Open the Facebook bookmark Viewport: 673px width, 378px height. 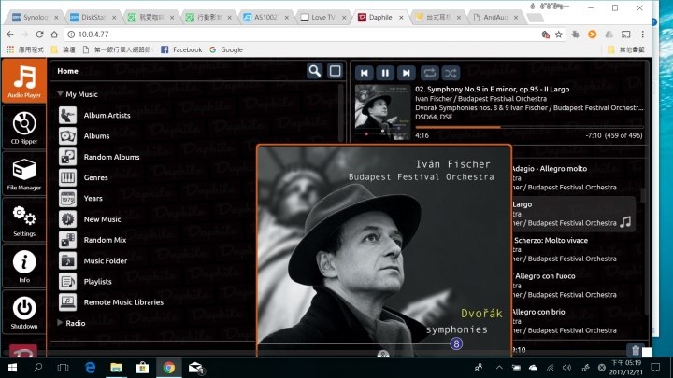(x=181, y=49)
